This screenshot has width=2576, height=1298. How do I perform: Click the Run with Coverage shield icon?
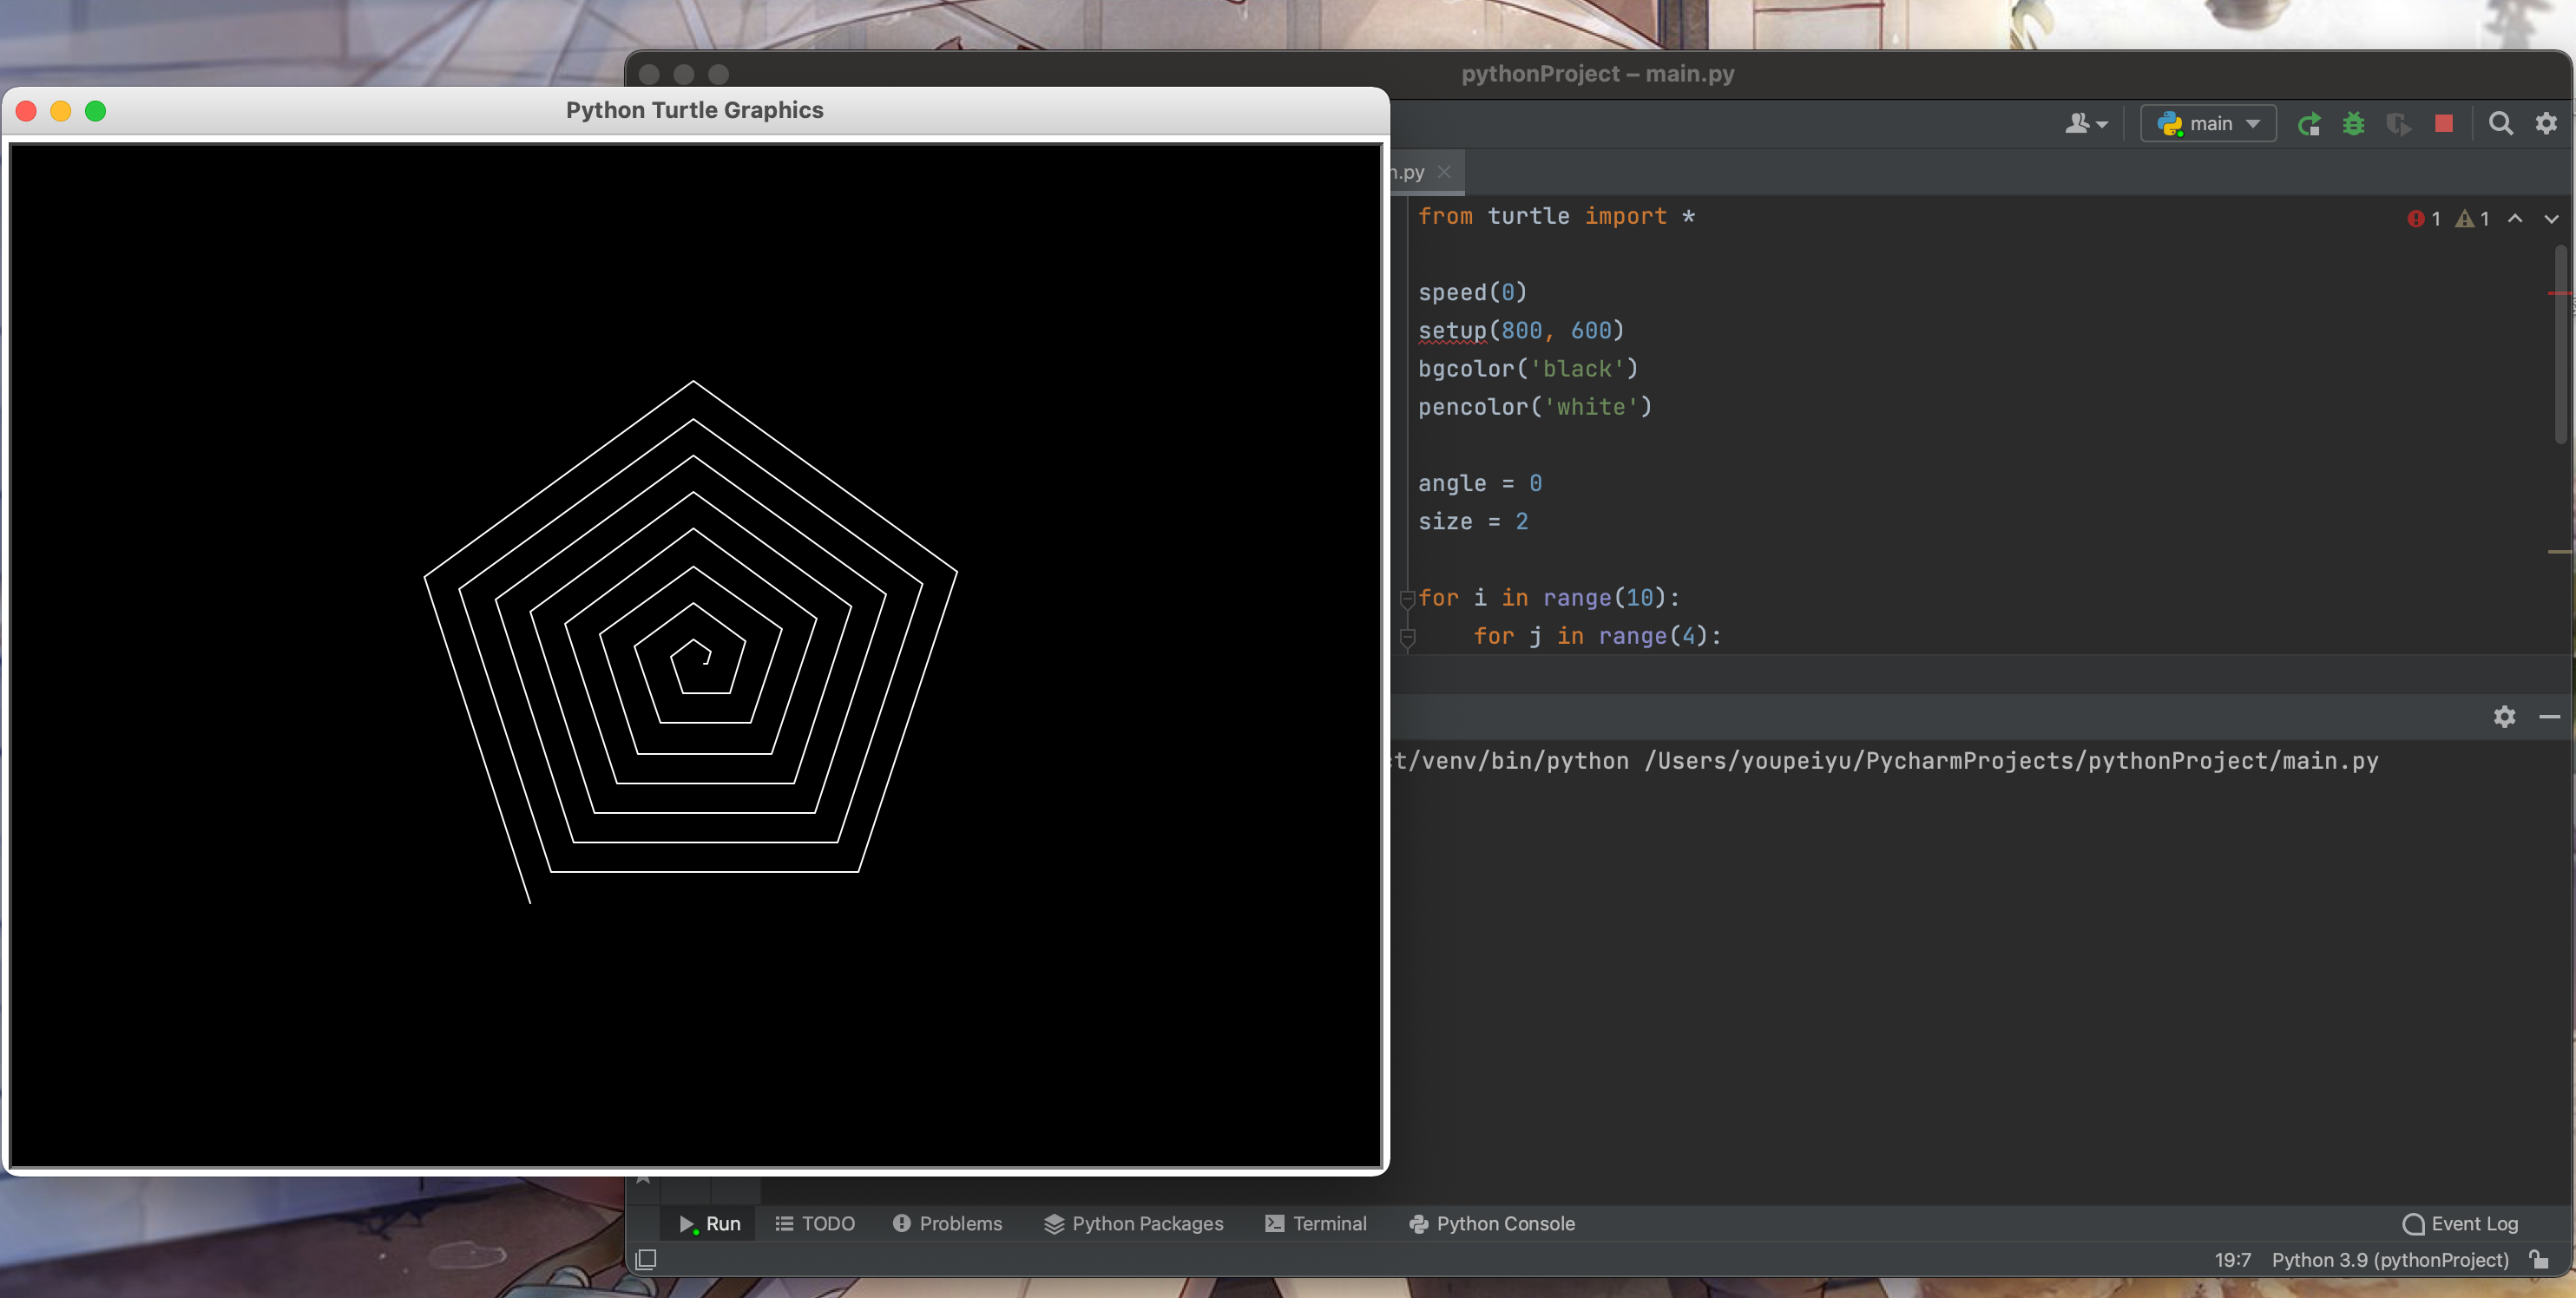(x=2398, y=124)
